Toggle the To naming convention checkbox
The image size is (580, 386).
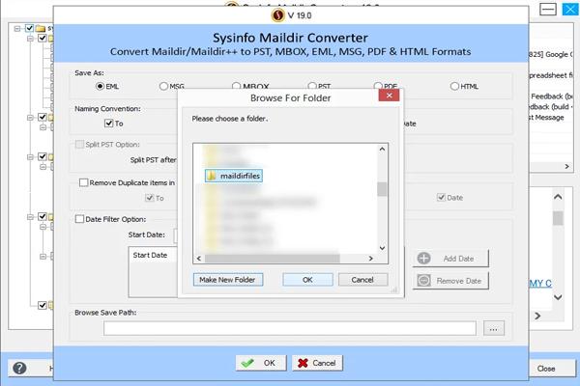108,124
